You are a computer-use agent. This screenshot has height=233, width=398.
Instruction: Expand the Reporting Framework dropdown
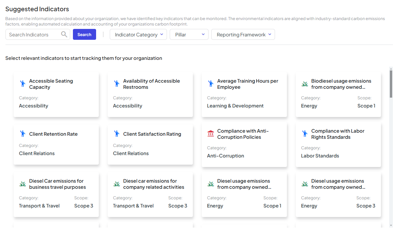point(243,34)
